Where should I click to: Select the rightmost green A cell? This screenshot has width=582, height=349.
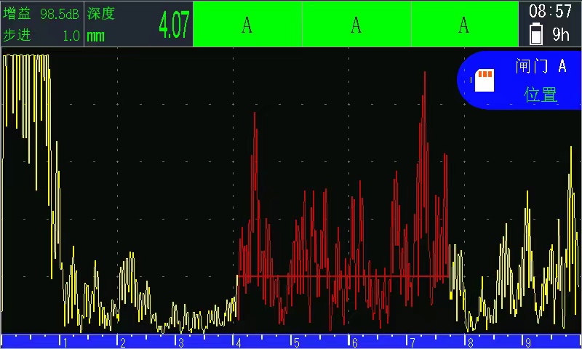pos(464,25)
